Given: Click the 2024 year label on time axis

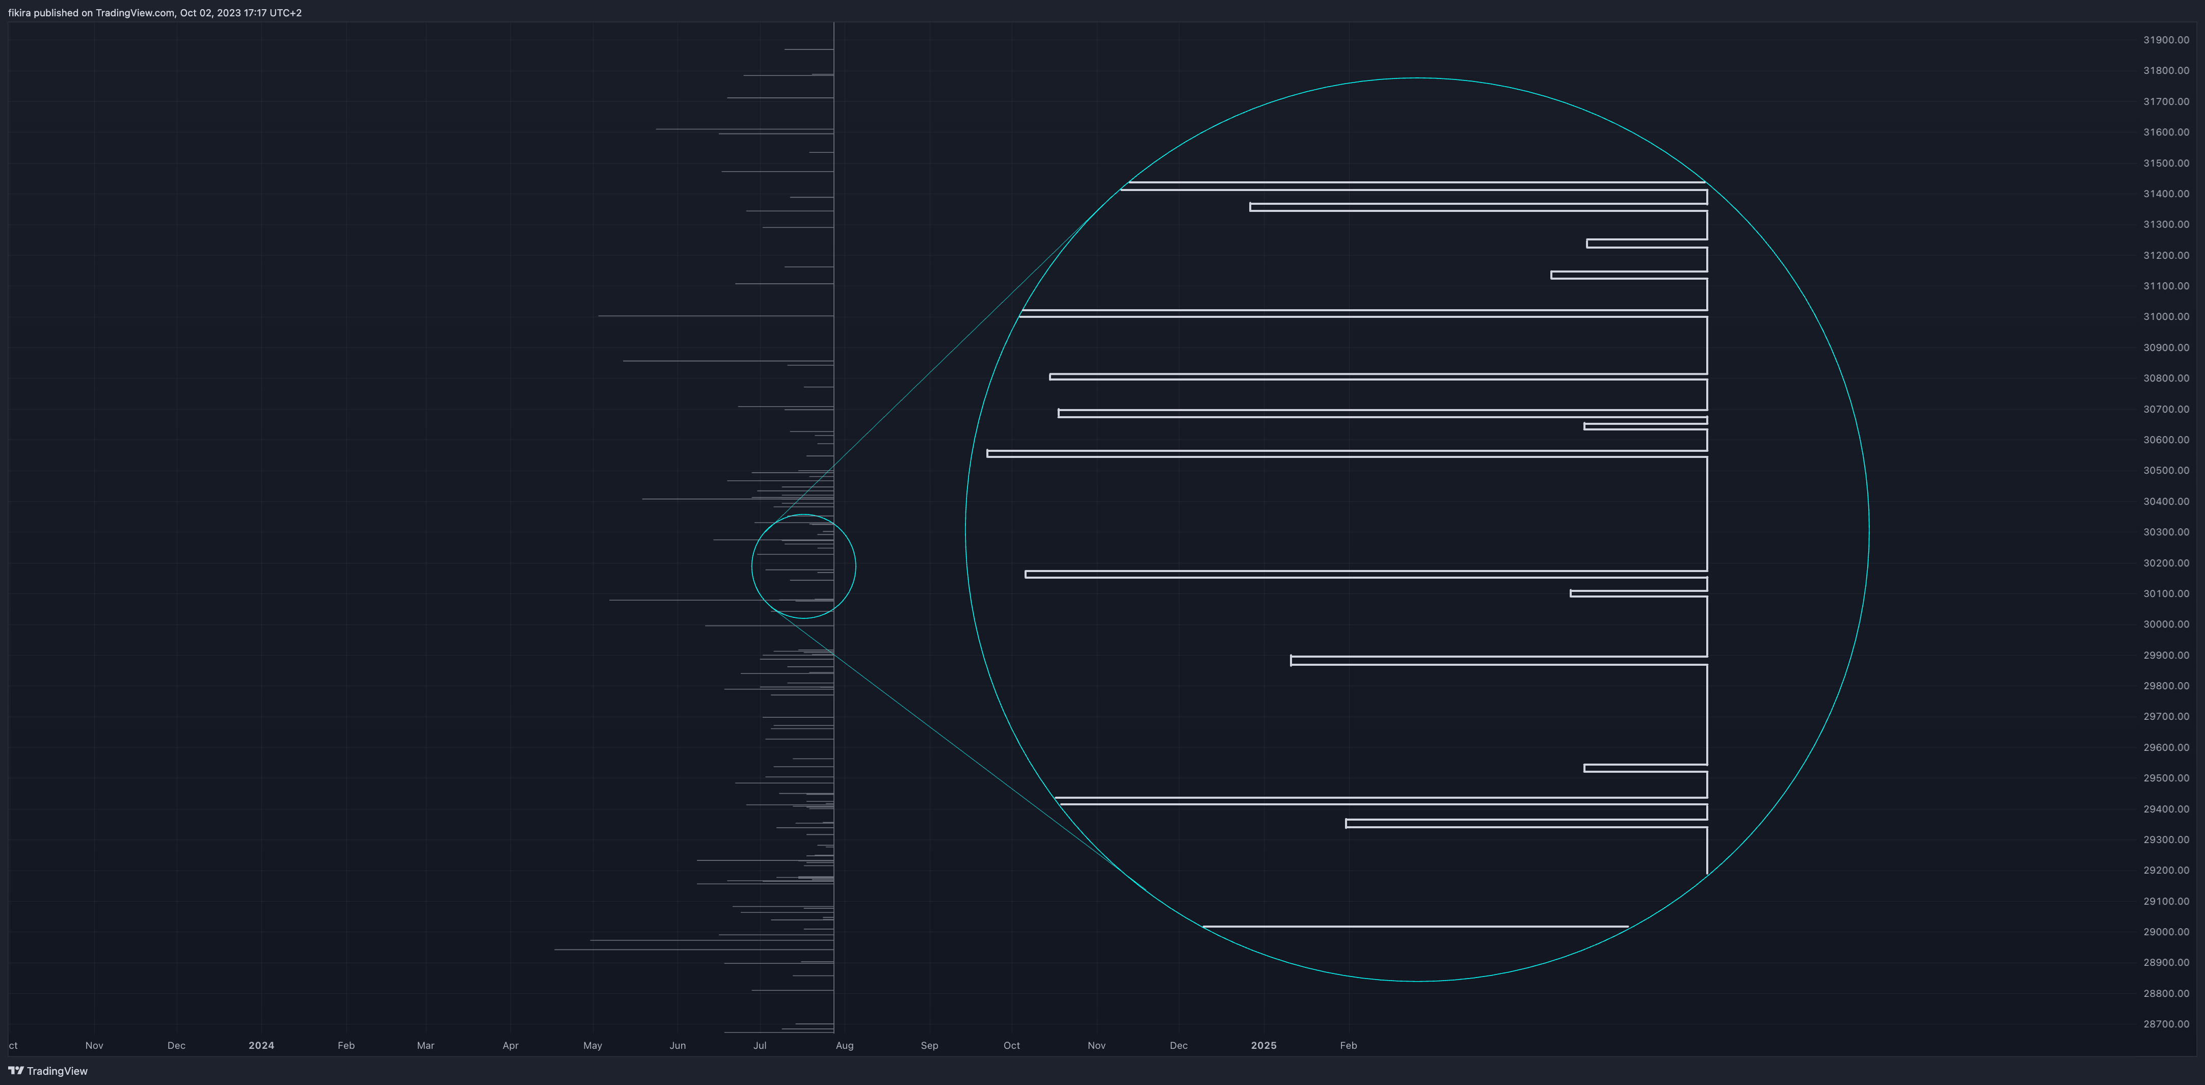Looking at the screenshot, I should click(x=261, y=1046).
